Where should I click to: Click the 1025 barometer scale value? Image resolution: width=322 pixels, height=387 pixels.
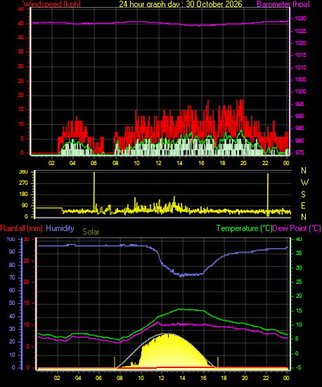(x=300, y=32)
